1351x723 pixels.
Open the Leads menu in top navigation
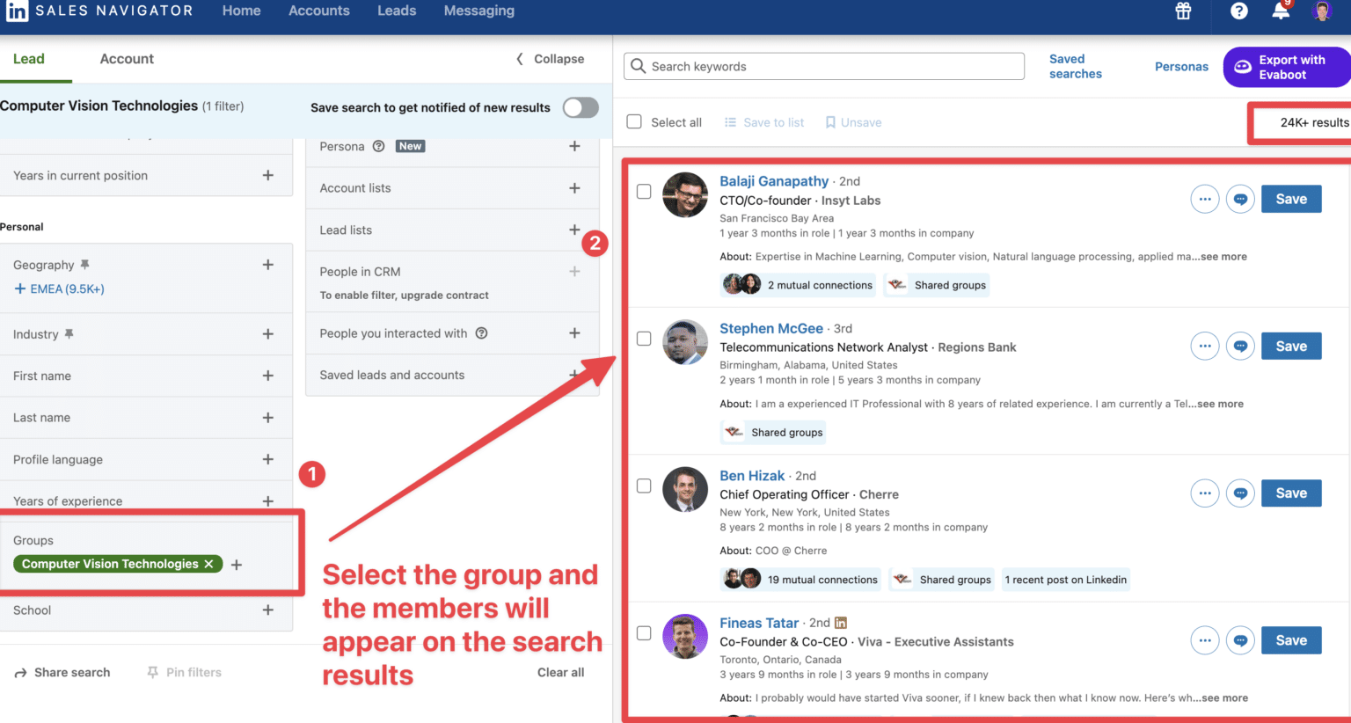(x=397, y=11)
